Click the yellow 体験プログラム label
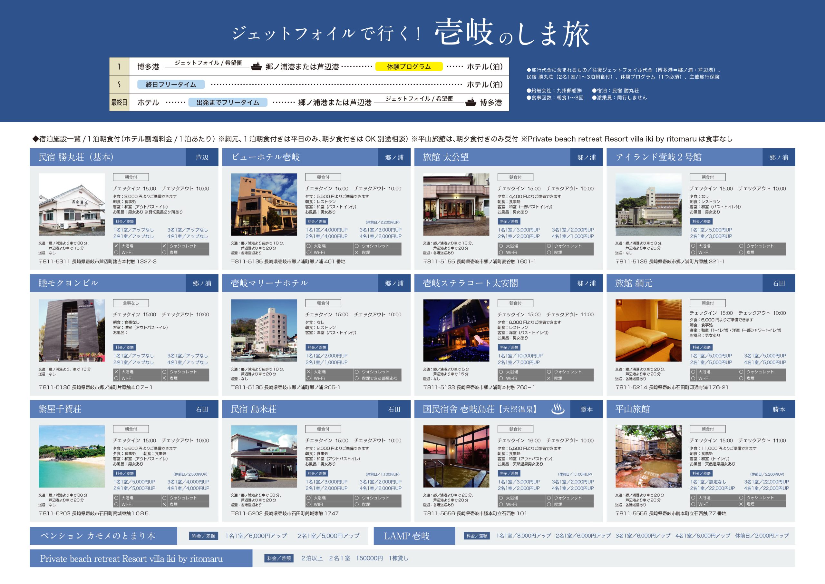This screenshot has width=825, height=584. pyautogui.click(x=409, y=66)
